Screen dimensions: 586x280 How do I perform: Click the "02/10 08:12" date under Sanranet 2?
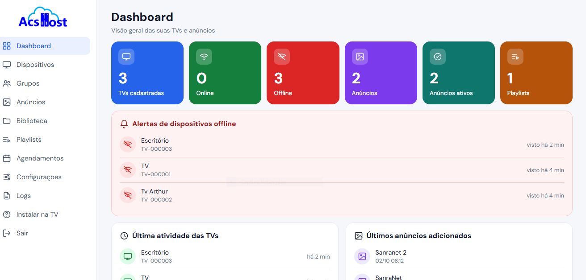point(389,261)
